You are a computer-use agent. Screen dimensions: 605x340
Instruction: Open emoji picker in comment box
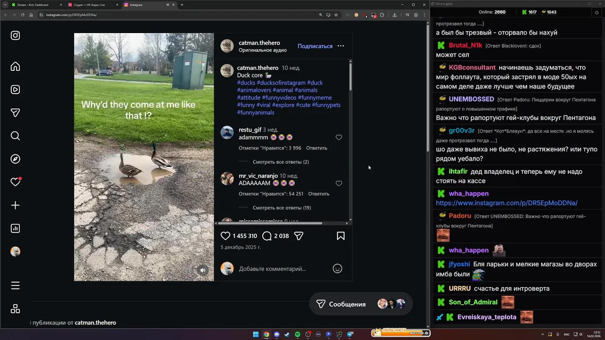point(337,269)
